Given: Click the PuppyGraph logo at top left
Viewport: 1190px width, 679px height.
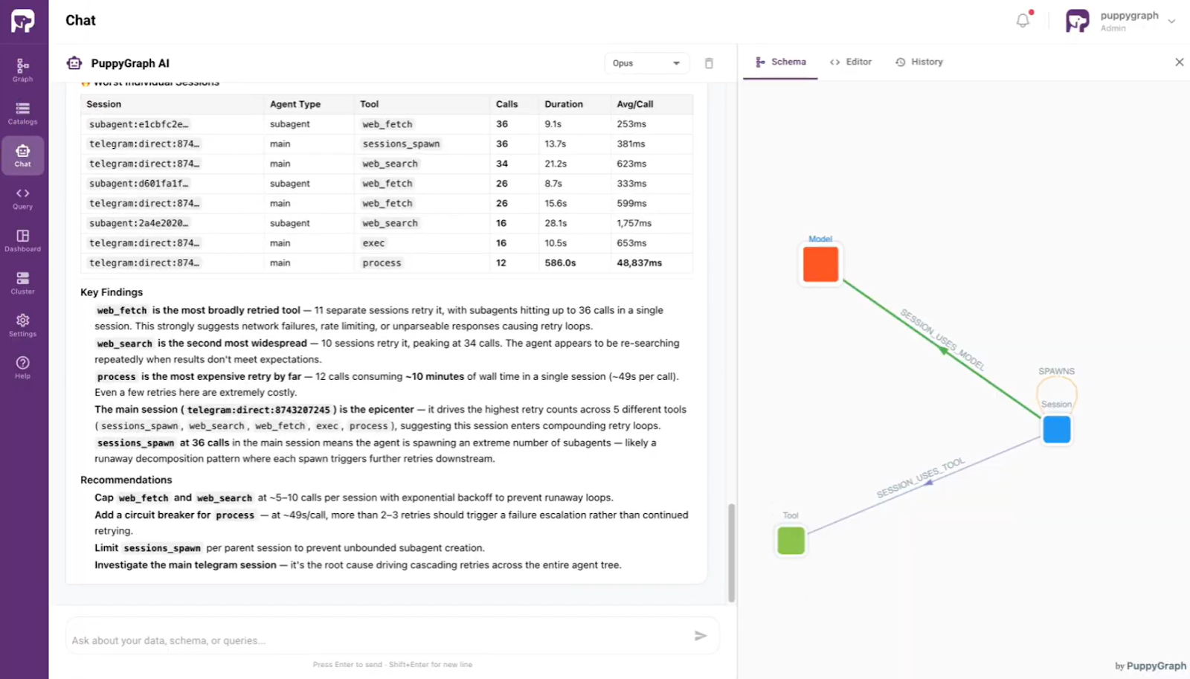Looking at the screenshot, I should [23, 21].
